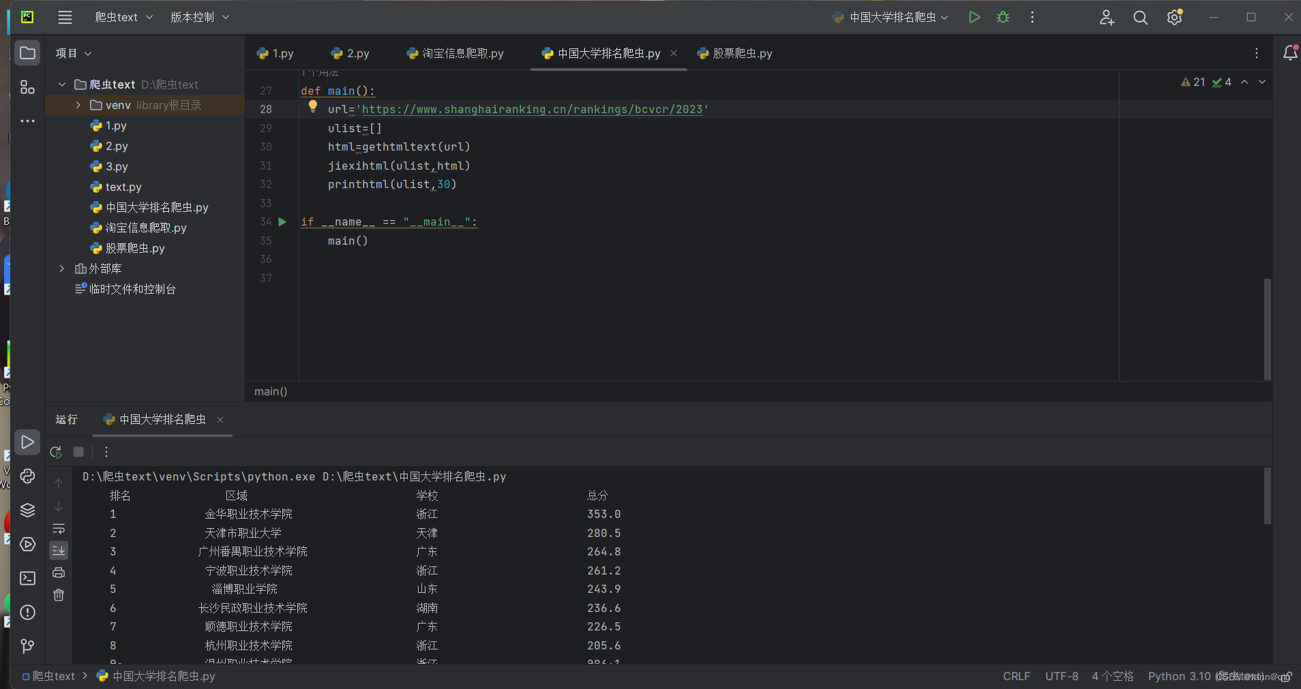Open more run actions (three dots) in title bar
This screenshot has height=689, width=1301.
point(1032,17)
